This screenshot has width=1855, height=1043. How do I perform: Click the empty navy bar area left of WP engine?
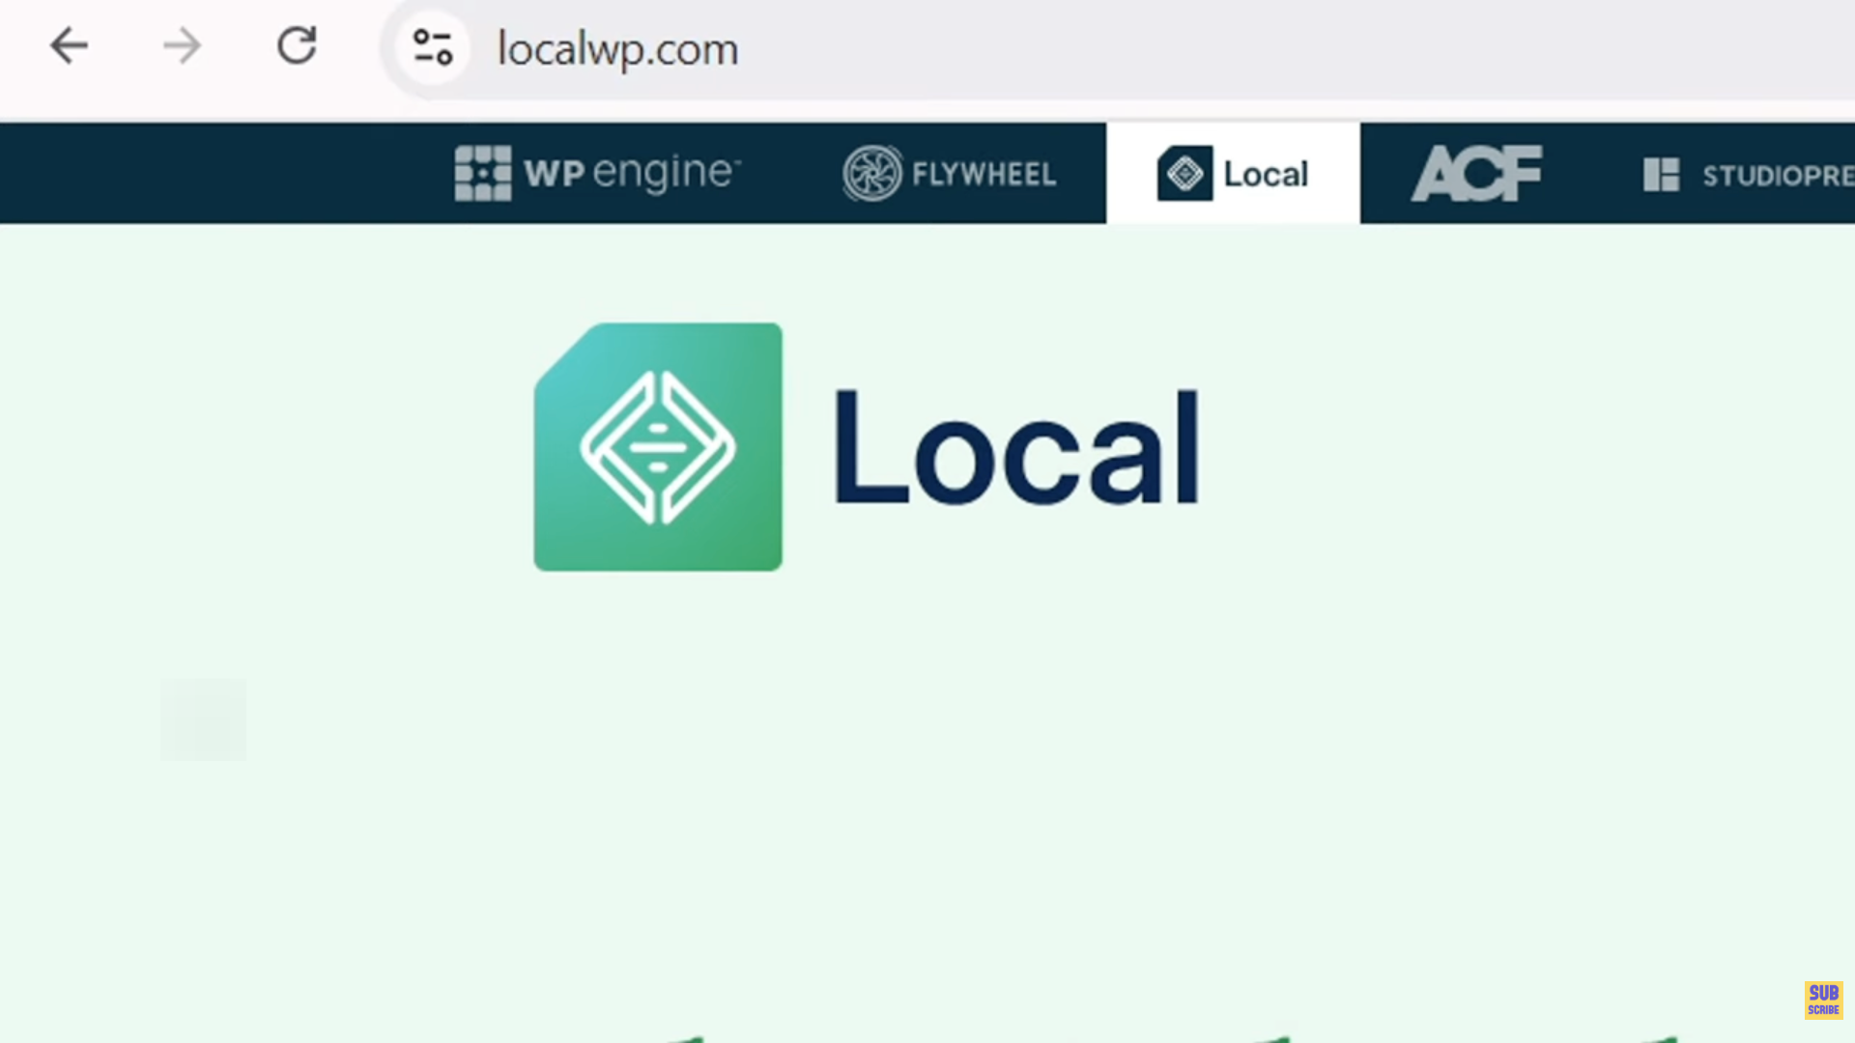coord(213,174)
